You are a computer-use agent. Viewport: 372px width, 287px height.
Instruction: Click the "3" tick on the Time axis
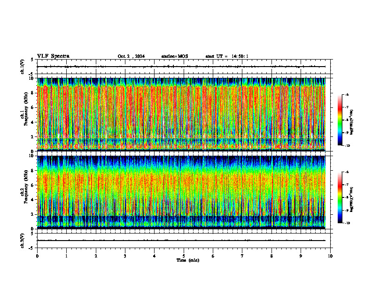point(125,256)
